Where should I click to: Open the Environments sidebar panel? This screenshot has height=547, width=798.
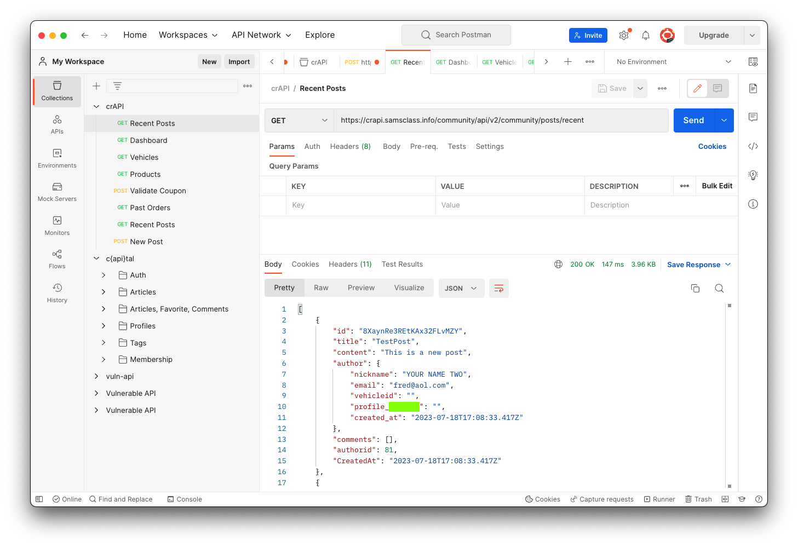click(x=57, y=158)
